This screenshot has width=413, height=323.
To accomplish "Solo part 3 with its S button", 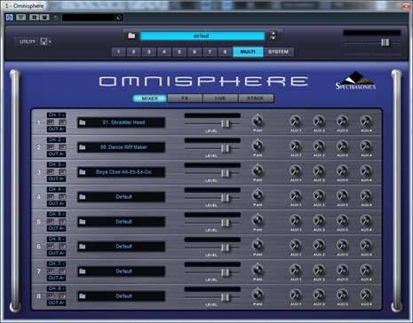I will pyautogui.click(x=62, y=172).
